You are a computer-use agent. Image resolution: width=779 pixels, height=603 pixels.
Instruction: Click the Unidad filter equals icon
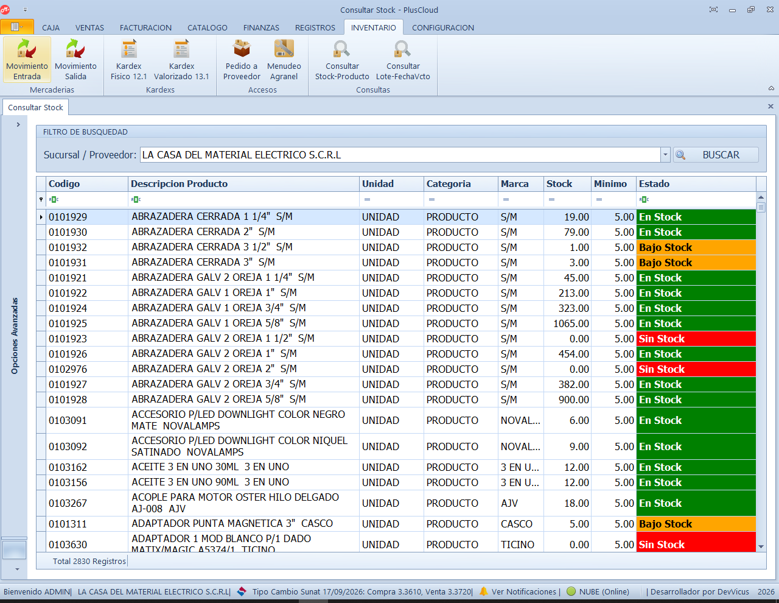[x=367, y=199]
